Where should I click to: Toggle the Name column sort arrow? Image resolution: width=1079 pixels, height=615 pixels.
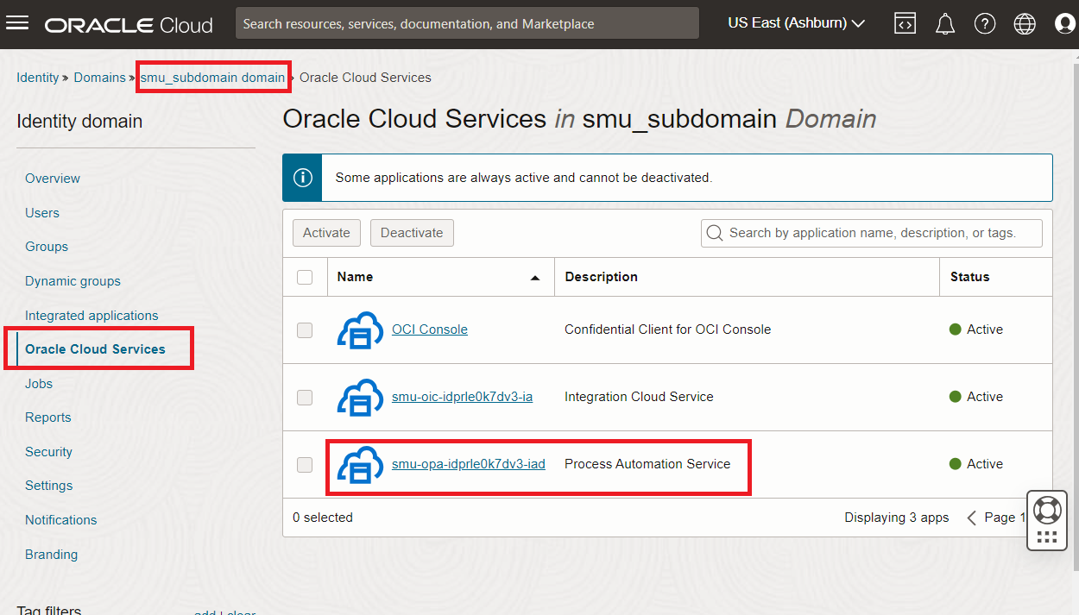click(535, 277)
